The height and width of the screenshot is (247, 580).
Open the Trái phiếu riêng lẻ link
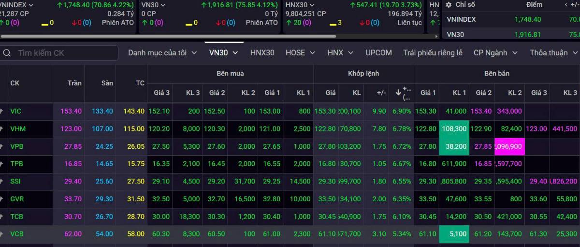pyautogui.click(x=433, y=53)
